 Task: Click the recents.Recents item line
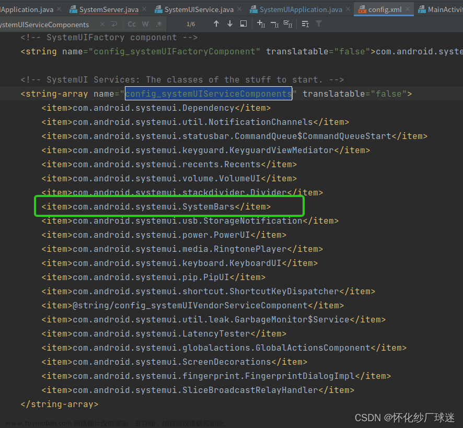(169, 164)
